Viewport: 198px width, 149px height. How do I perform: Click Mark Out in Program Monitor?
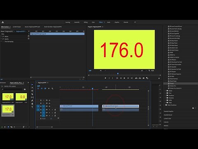pos(113,78)
